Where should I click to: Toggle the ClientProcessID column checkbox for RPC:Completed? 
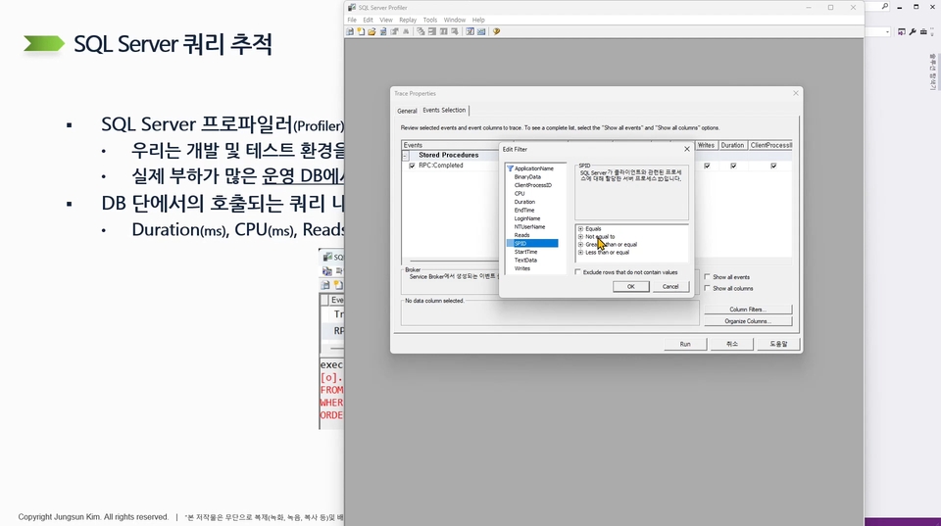pos(773,166)
